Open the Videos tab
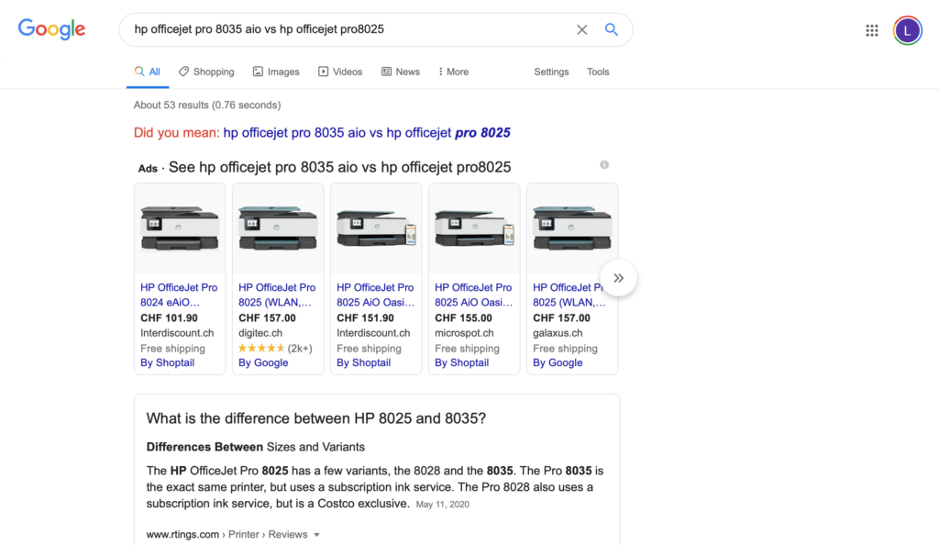 (x=340, y=72)
